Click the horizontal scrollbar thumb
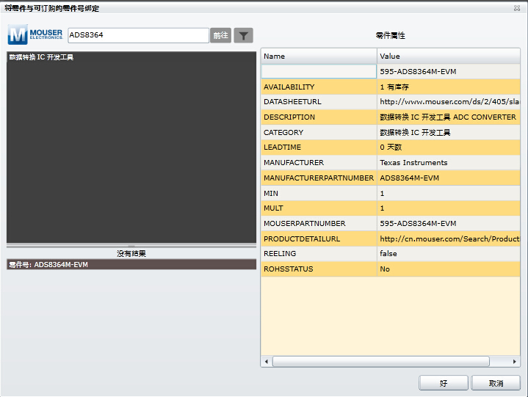Viewport: 528px width, 397px height. coord(381,362)
